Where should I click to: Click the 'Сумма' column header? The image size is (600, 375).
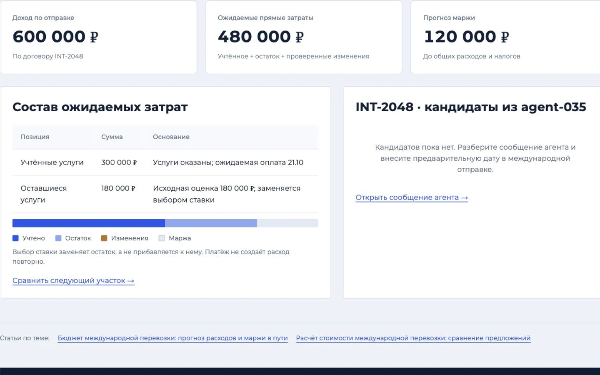(x=112, y=137)
